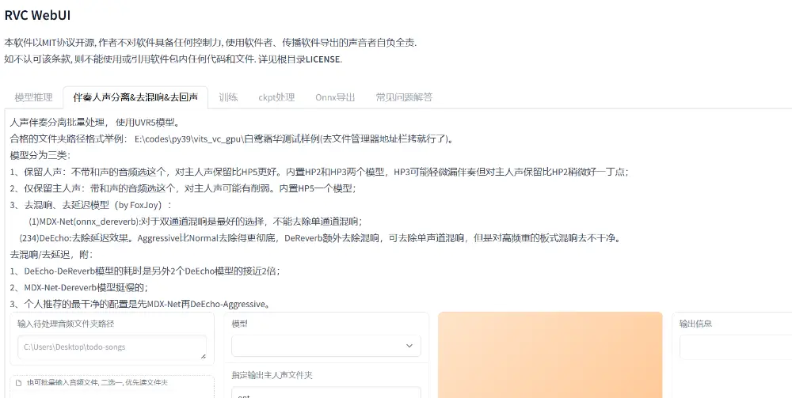Screen dimensions: 792x398
Task: Click the file icon in upload area
Action: pos(18,383)
